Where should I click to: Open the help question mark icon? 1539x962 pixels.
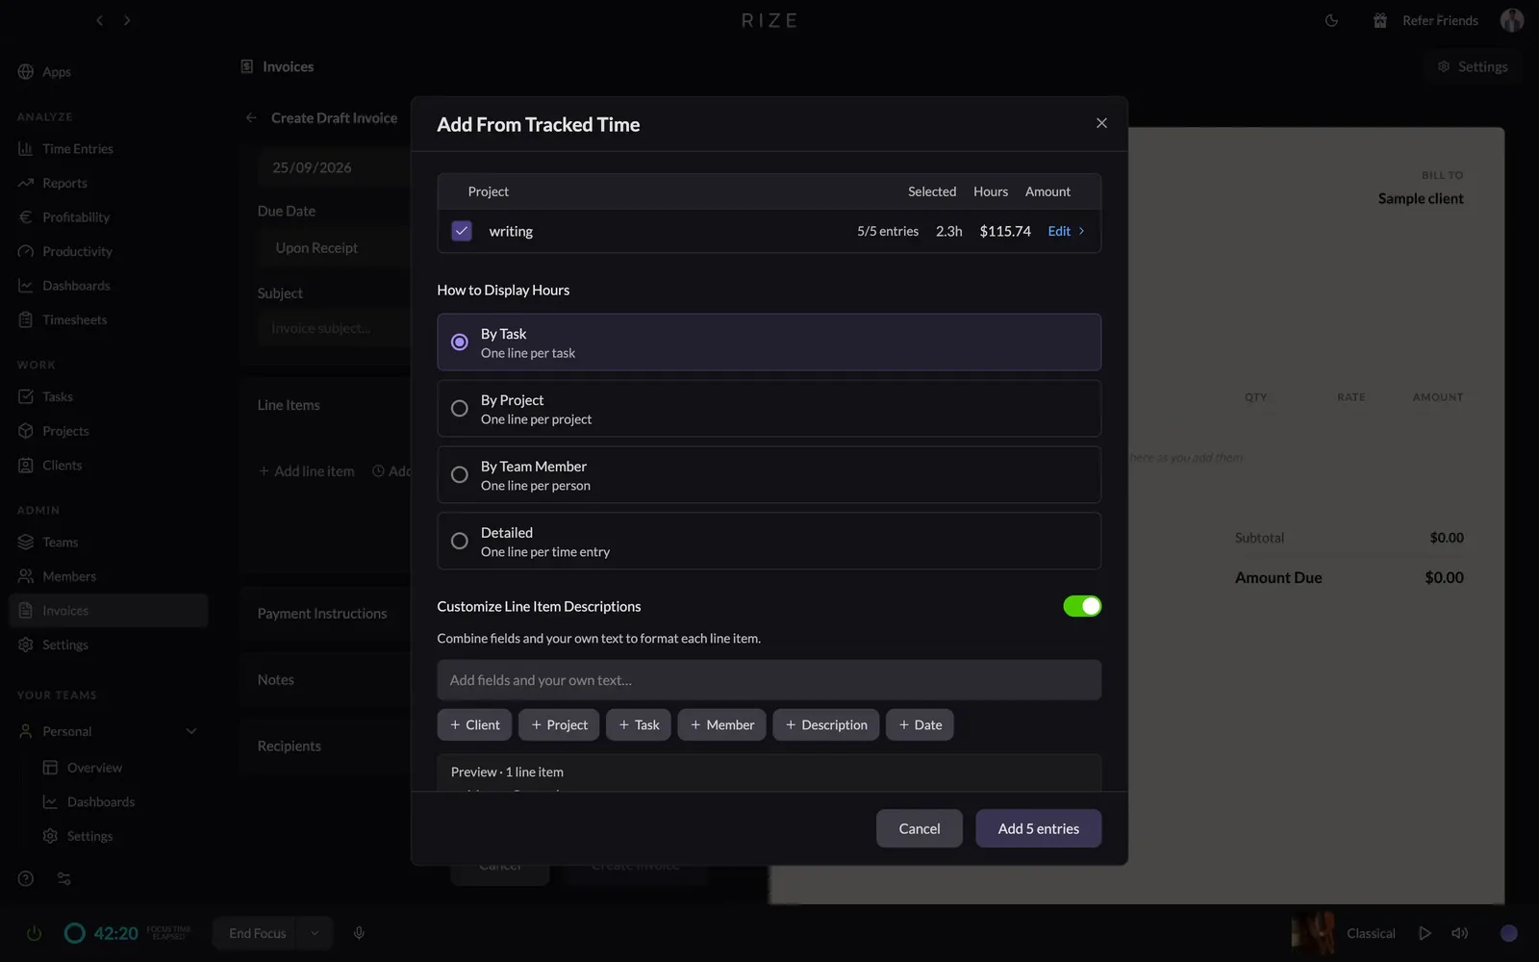click(26, 878)
